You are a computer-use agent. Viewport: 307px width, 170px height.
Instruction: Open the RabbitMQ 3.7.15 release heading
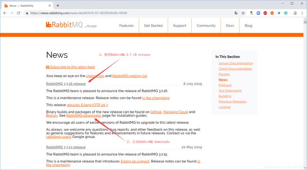coord(66,147)
